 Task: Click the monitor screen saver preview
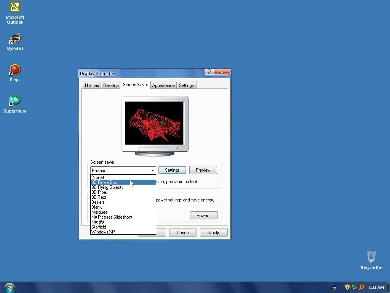pos(154,123)
